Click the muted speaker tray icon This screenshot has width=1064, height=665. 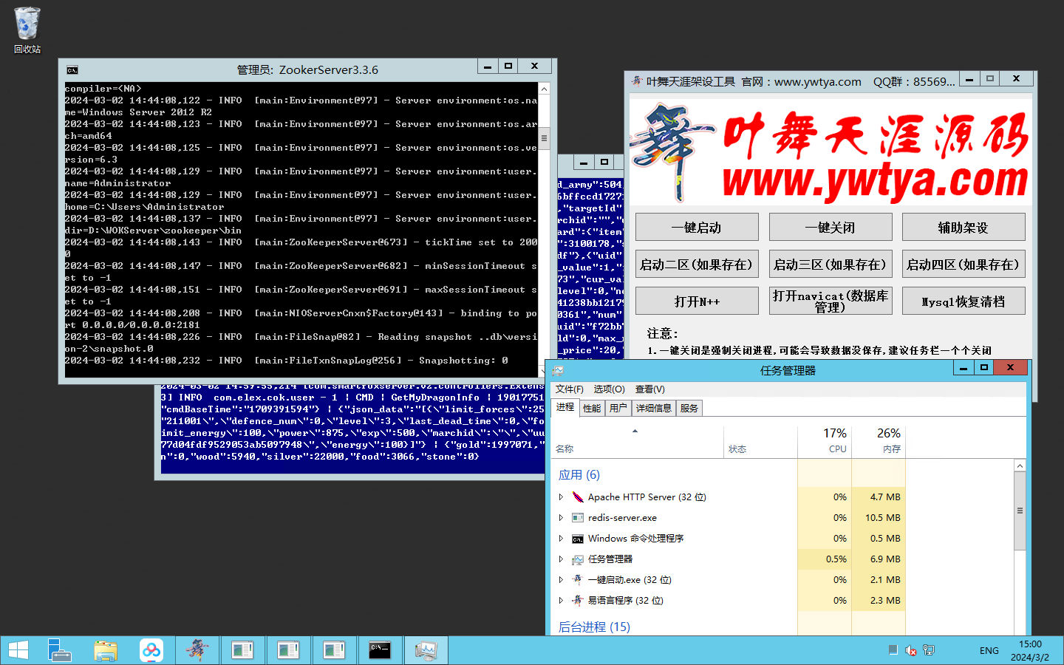[911, 650]
